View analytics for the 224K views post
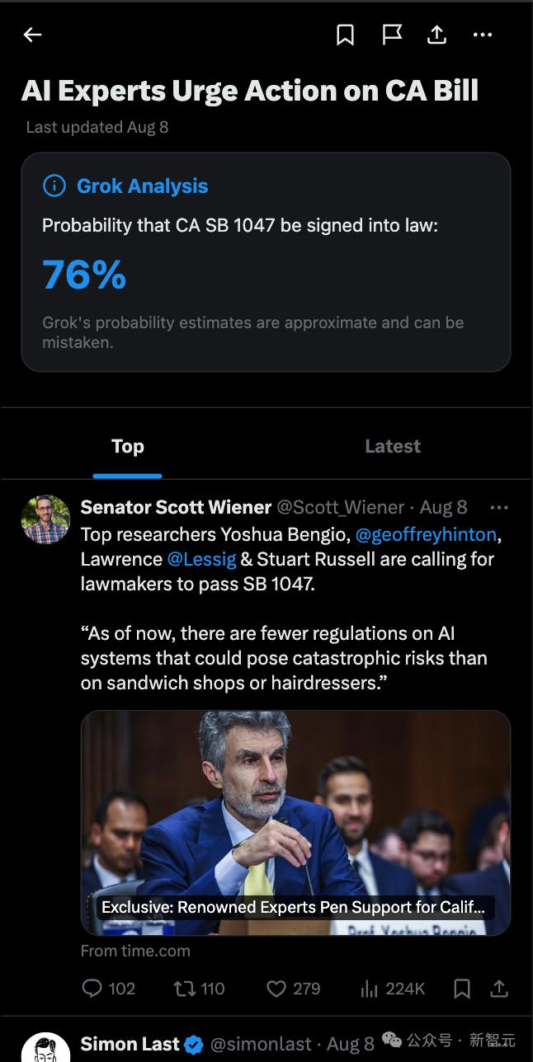The height and width of the screenshot is (1062, 533). (369, 988)
